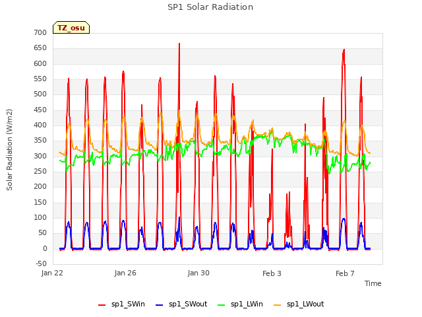Toggle the sp1_SWin legend entry
Screen dimensions: 422x317
click(121, 304)
